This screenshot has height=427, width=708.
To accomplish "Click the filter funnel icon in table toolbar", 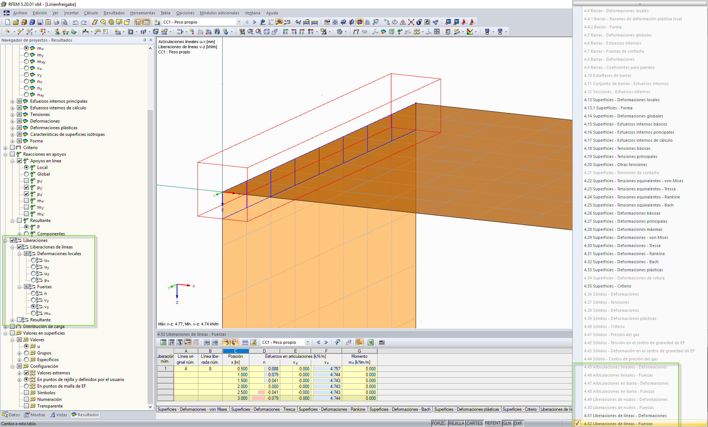I will (x=337, y=342).
